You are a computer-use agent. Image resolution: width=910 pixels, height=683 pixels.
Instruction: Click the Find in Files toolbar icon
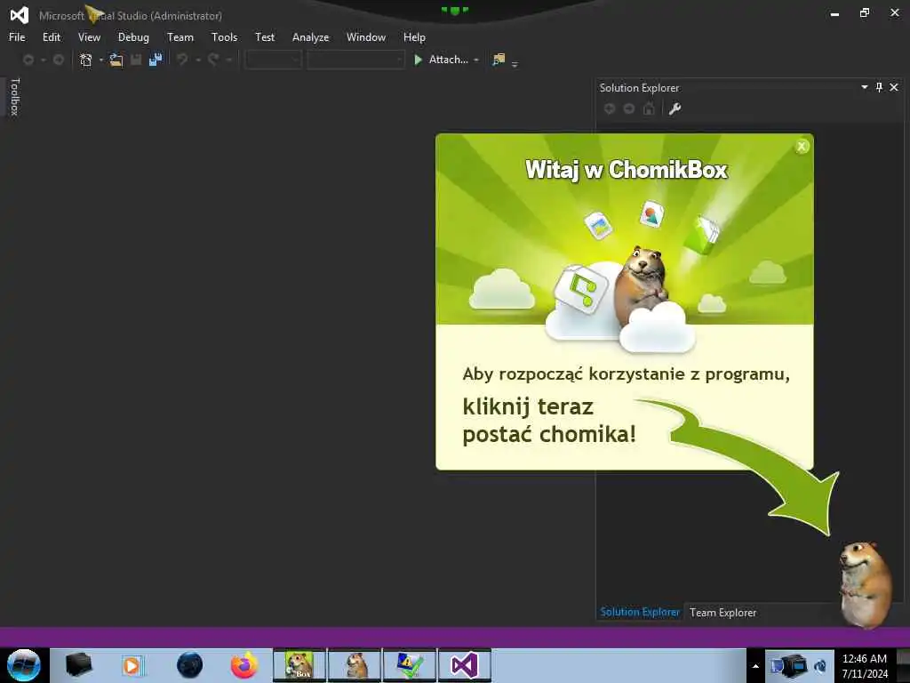point(499,60)
